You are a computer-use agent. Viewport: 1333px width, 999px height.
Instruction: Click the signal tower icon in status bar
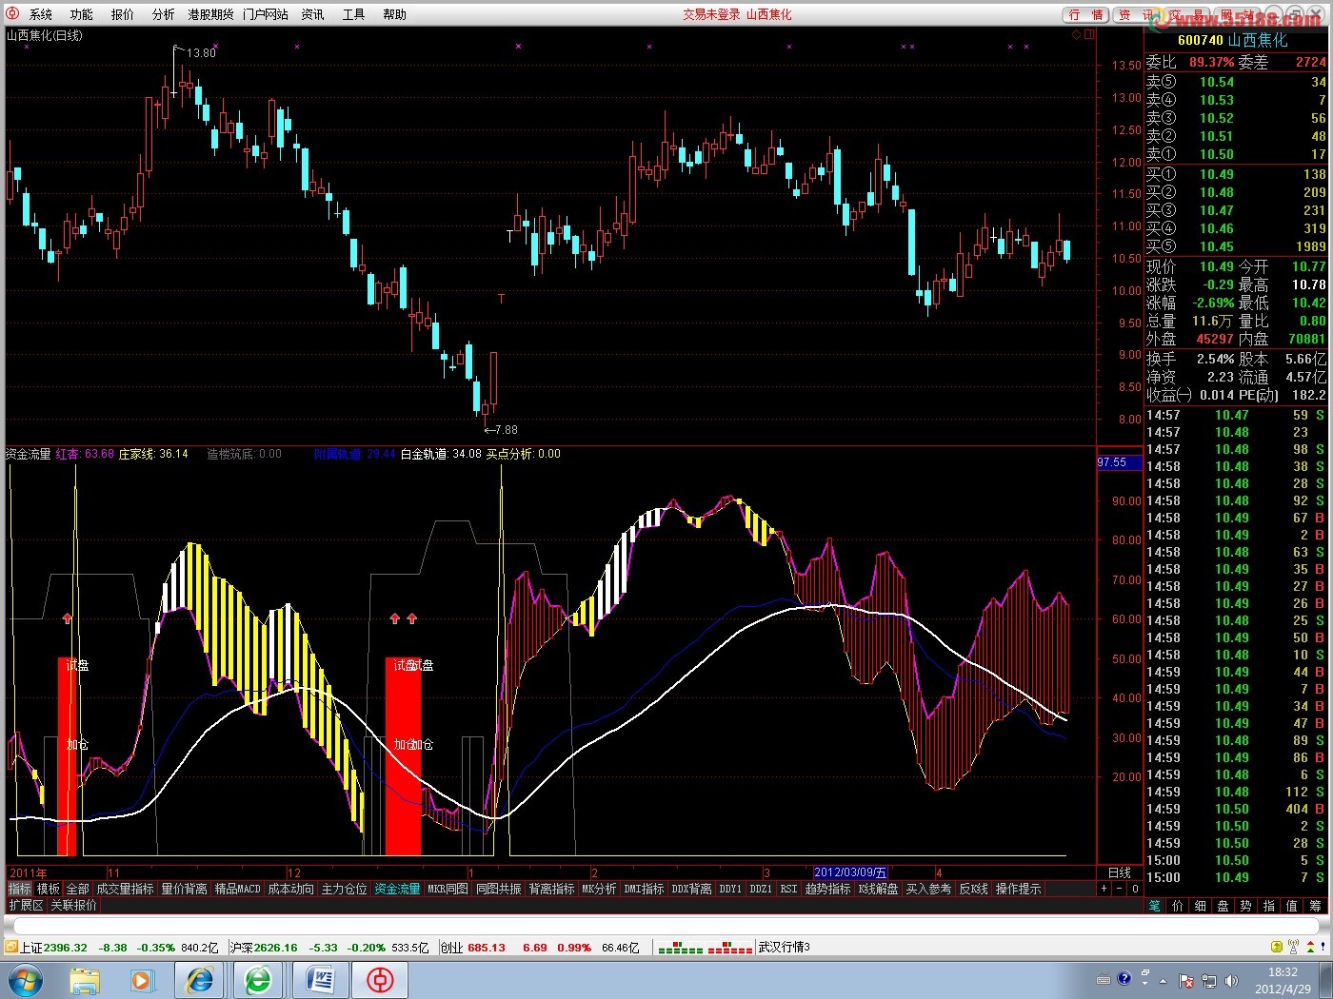tap(1293, 947)
